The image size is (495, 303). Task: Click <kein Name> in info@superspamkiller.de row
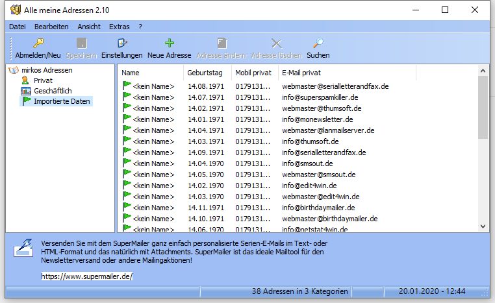153,97
